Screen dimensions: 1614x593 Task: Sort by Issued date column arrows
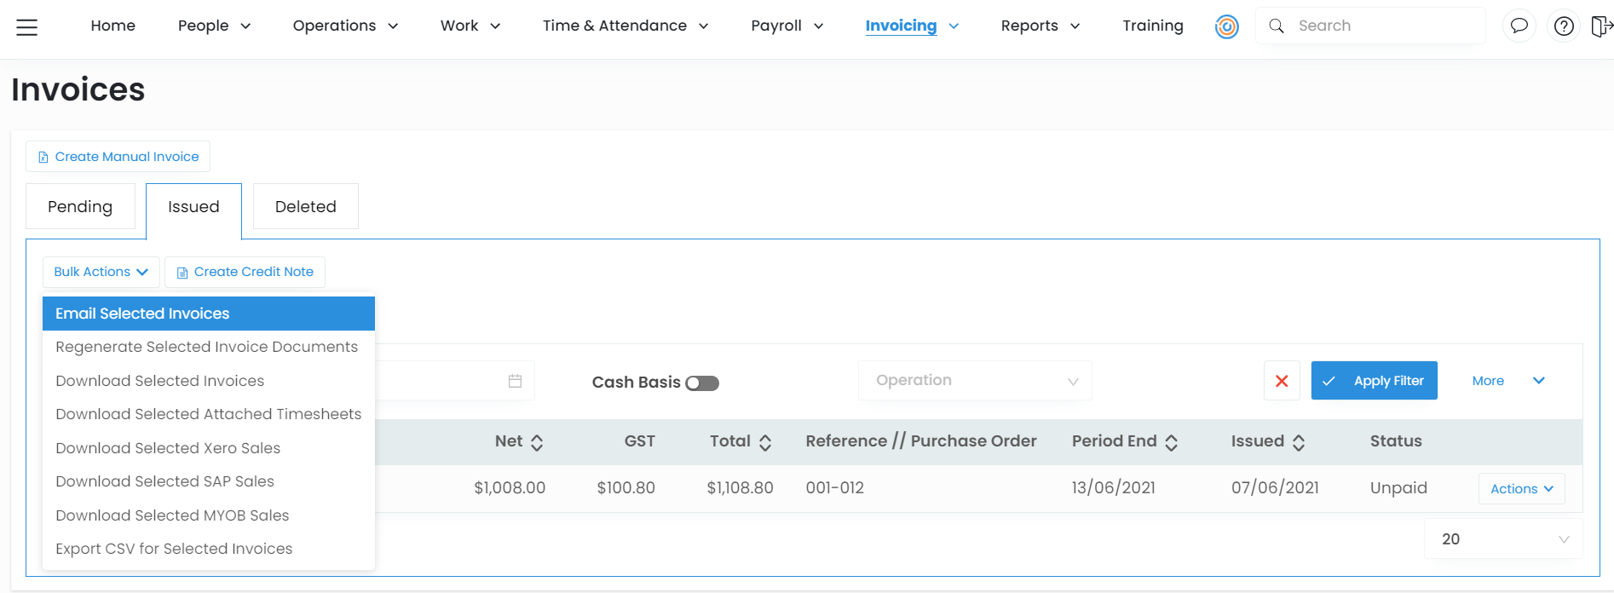1299,442
